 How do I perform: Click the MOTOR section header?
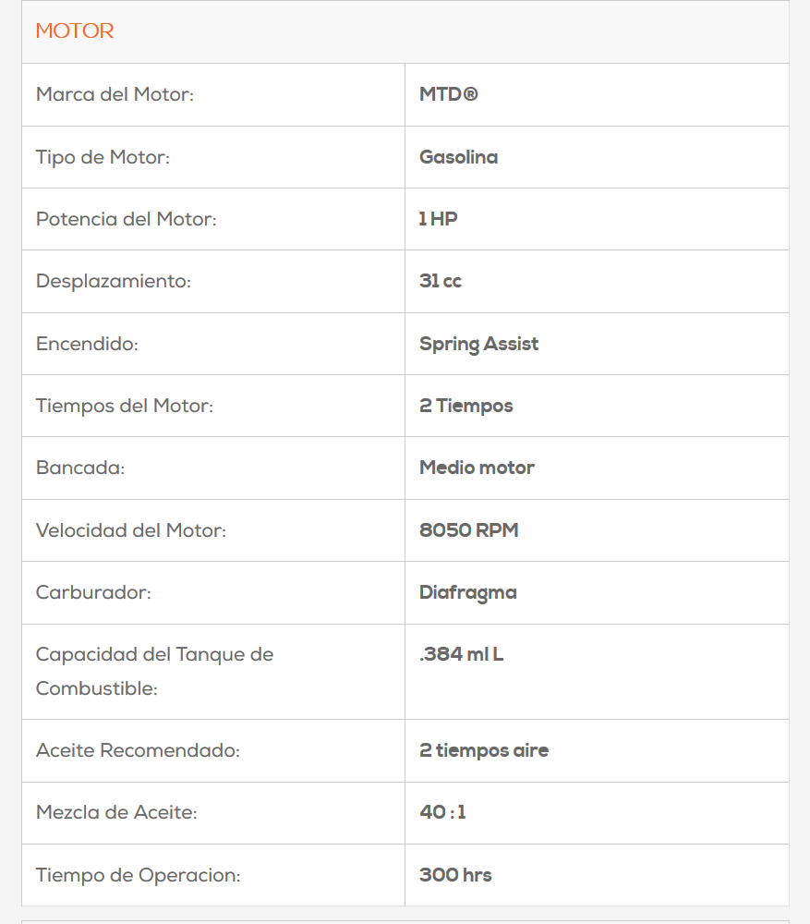(75, 31)
